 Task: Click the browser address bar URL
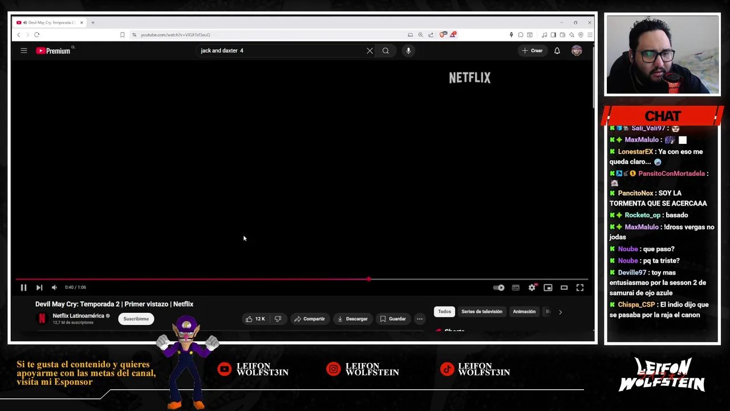pyautogui.click(x=176, y=35)
